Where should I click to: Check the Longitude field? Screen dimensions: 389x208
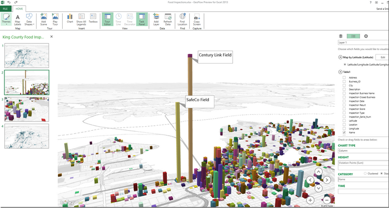(x=344, y=129)
